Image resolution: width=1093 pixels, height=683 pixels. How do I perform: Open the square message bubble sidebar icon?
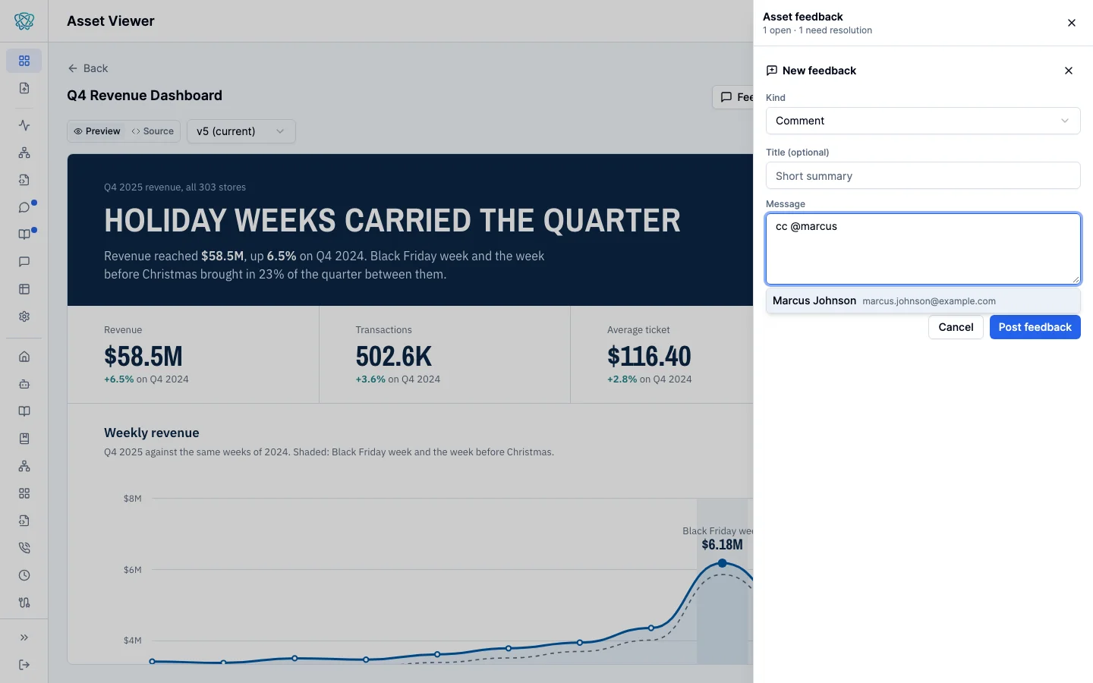click(x=24, y=262)
